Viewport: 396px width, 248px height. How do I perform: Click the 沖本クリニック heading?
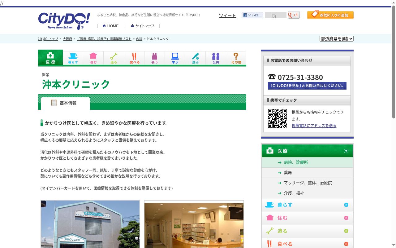(x=76, y=84)
